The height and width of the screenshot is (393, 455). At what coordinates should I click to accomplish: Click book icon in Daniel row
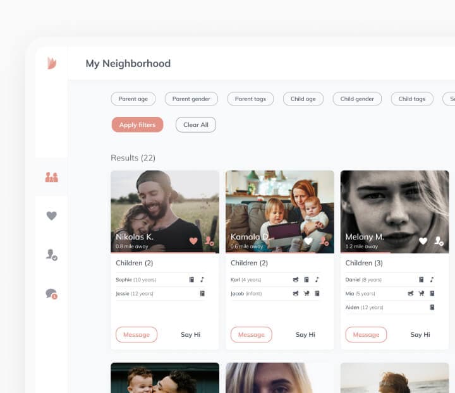coord(422,279)
